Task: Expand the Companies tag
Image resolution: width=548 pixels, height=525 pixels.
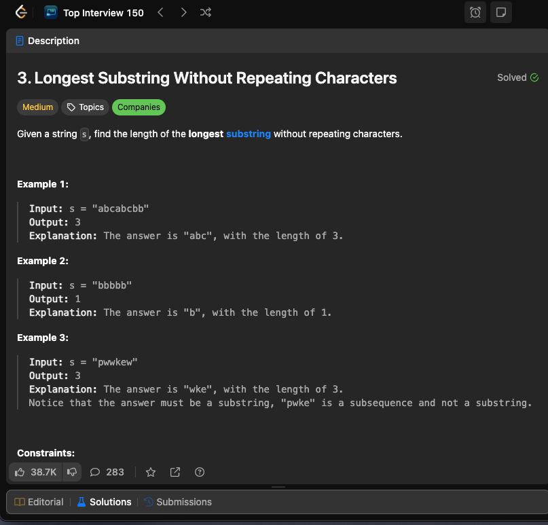Action: [x=139, y=107]
